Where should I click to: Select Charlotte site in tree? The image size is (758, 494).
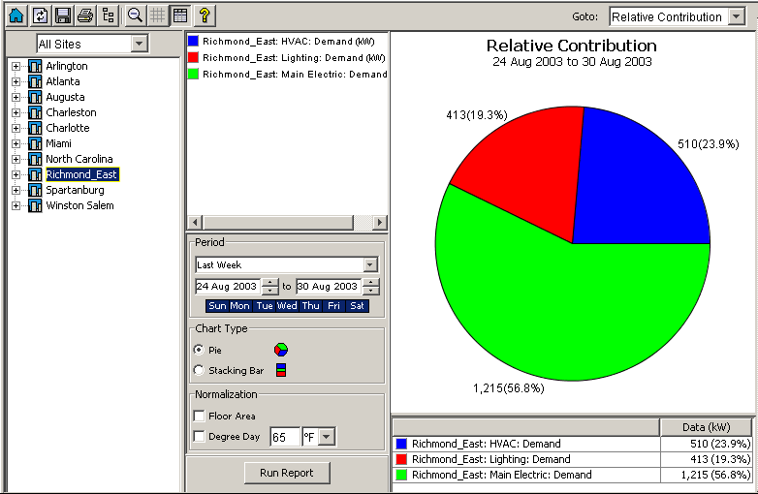coord(67,128)
